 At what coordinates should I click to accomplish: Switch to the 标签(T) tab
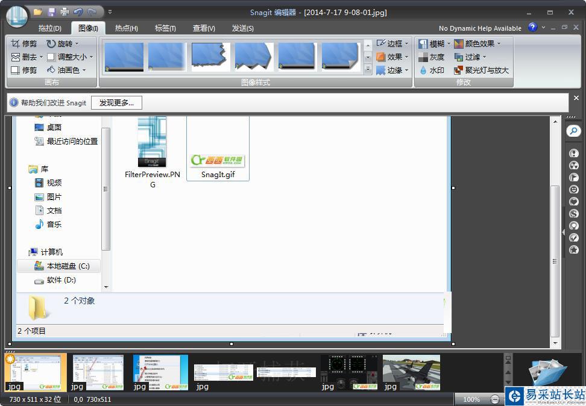[165, 28]
